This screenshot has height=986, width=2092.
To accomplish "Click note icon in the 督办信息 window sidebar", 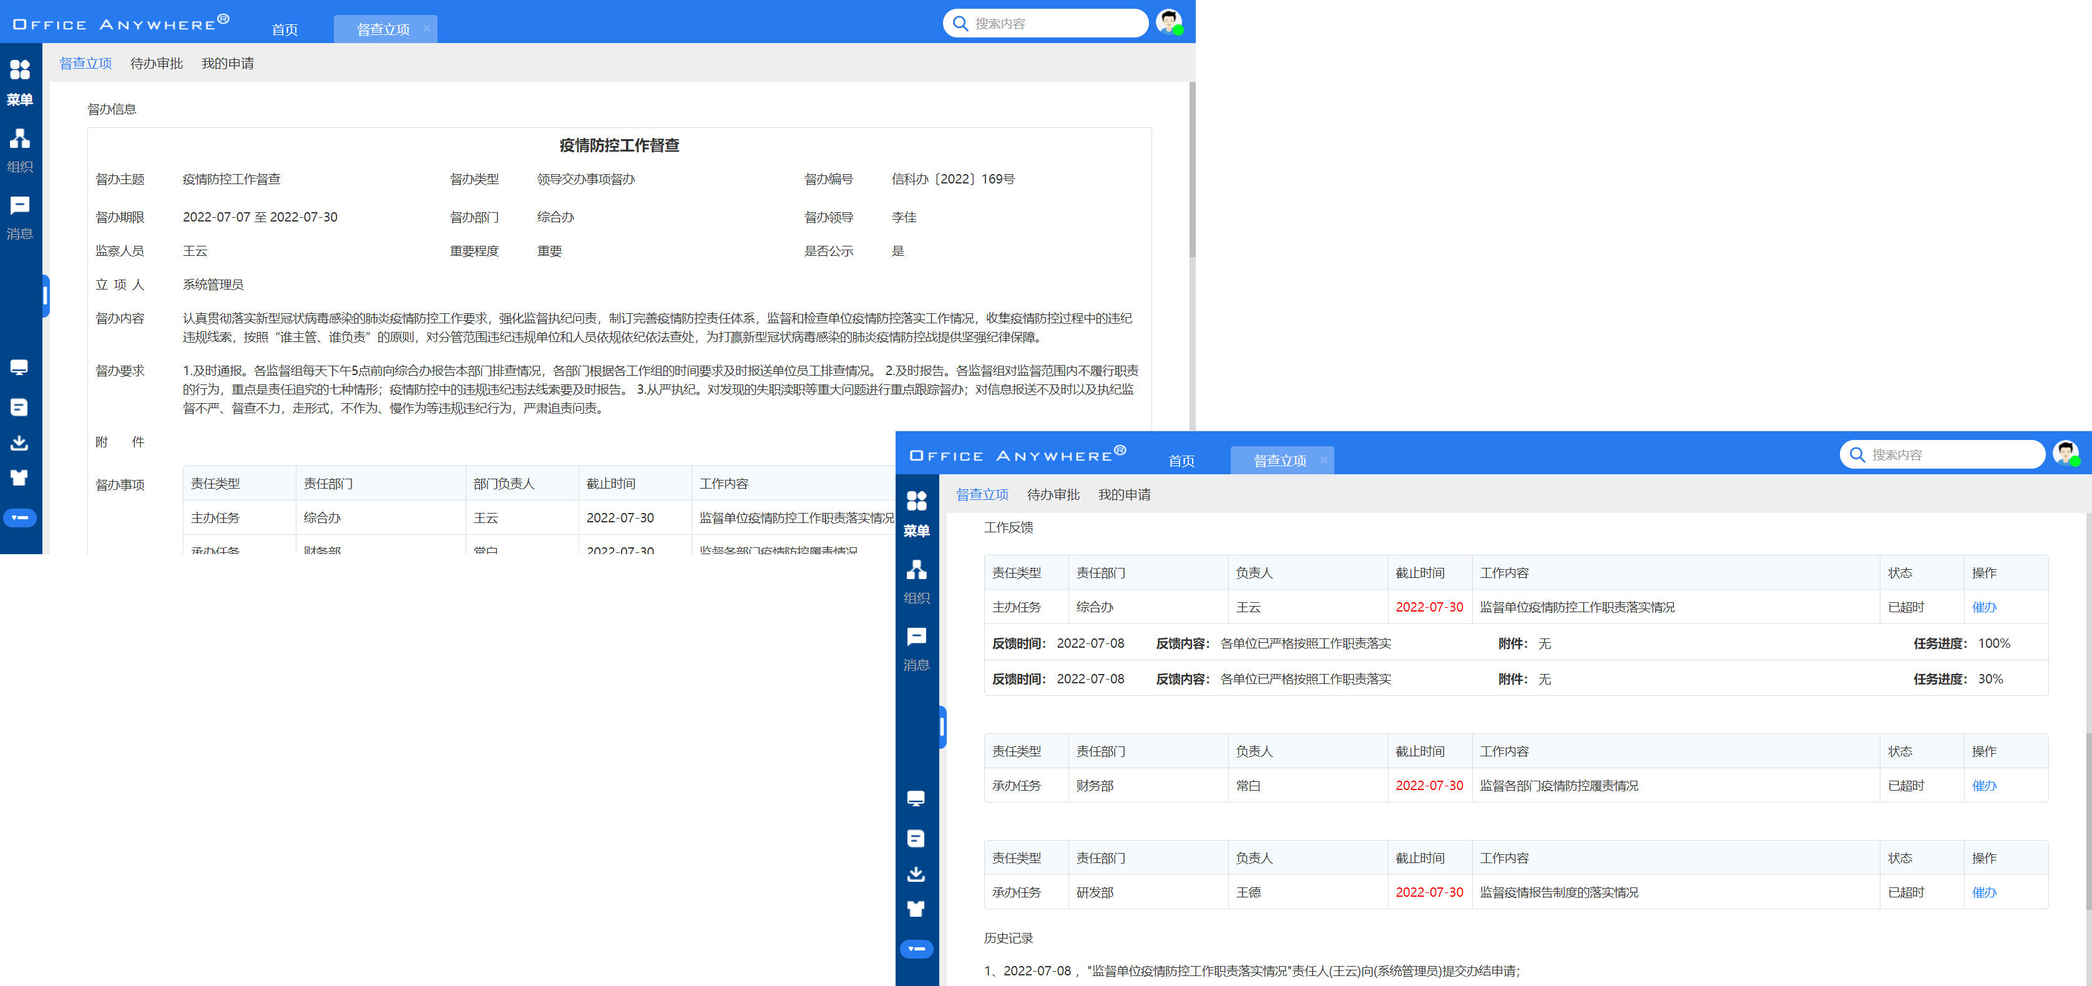I will point(19,407).
